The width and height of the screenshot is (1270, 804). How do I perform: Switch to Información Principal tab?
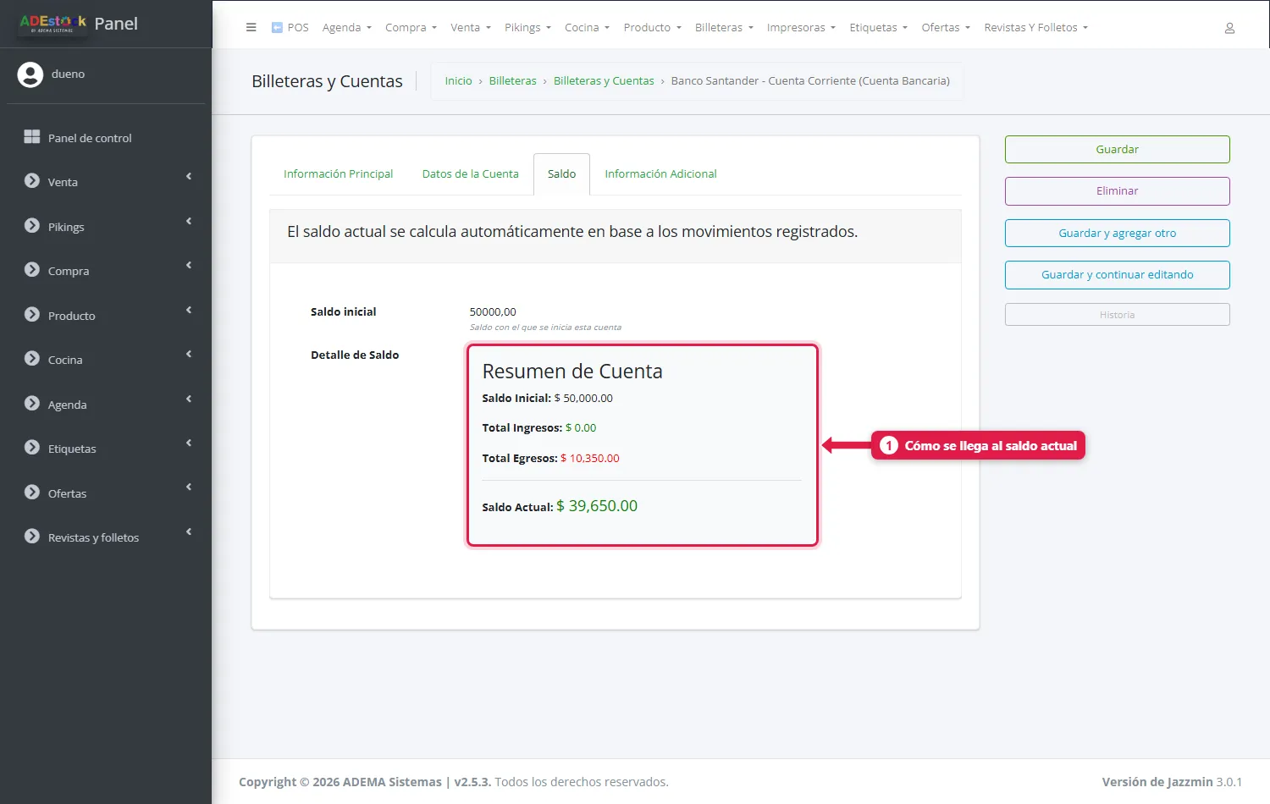tap(338, 174)
